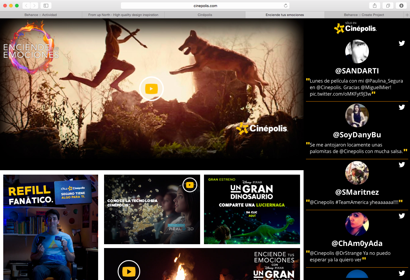
Task: Click the @DrStrange tweet text
Action: coord(350,256)
